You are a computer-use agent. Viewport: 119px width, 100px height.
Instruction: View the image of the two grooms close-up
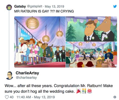[x=91, y=29]
